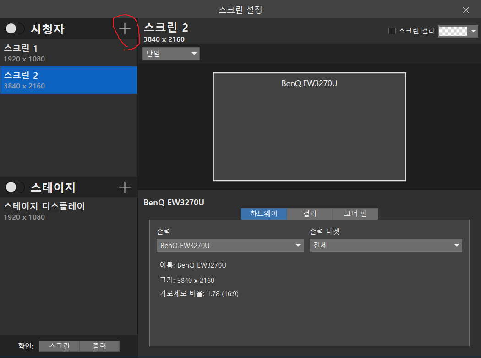This screenshot has height=358, width=481.
Task: Open the 출력 BenQ EW3270U dropdown
Action: [230, 245]
